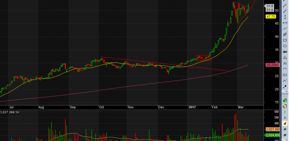Click the pink 29.2691 moving average label

[273, 65]
